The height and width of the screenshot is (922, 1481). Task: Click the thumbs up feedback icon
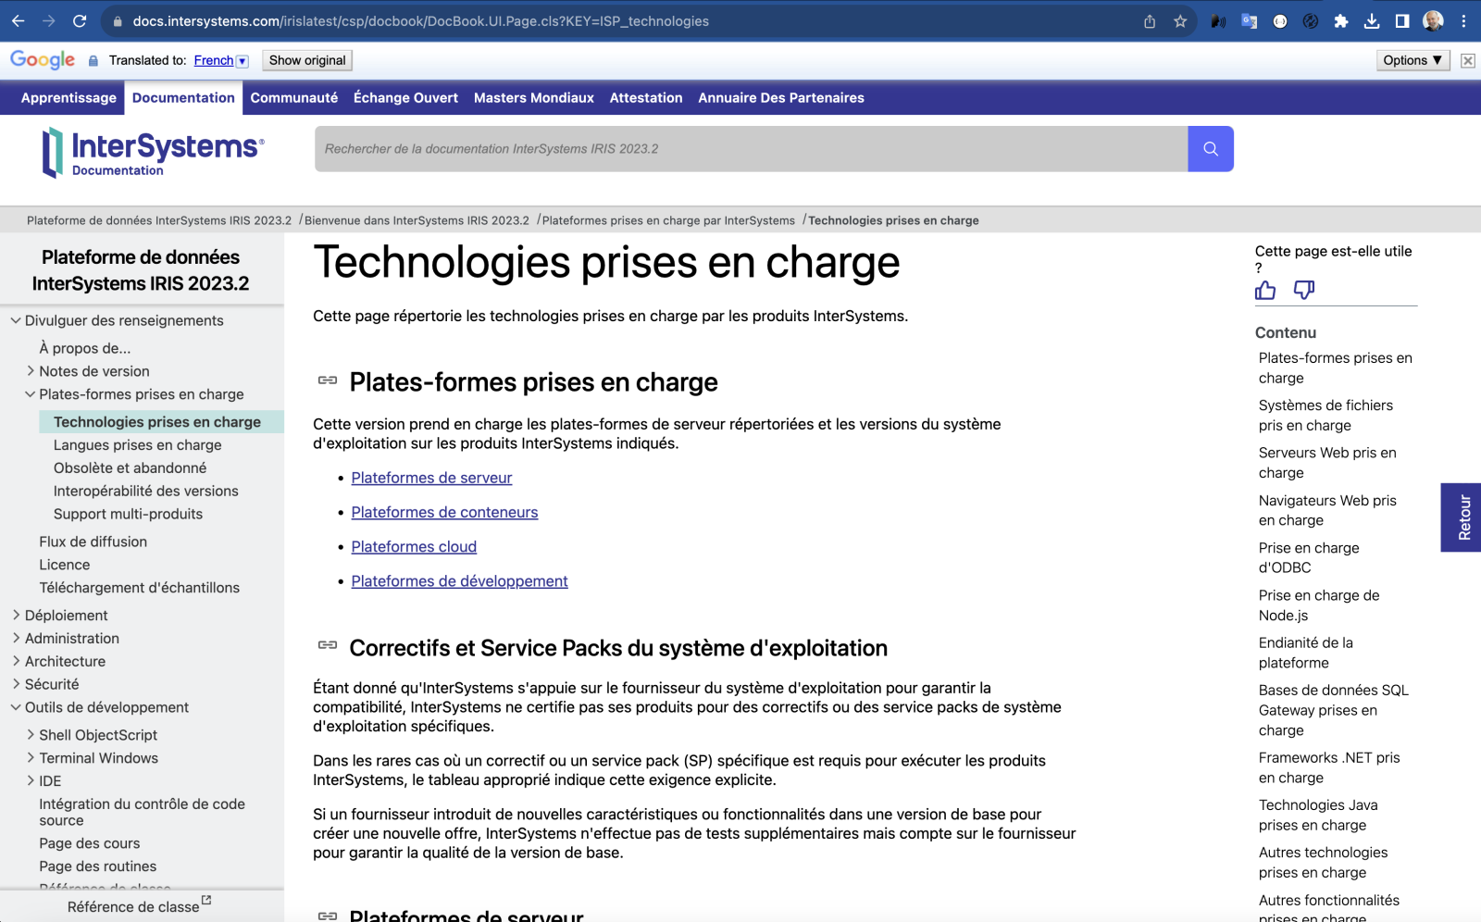1265,291
